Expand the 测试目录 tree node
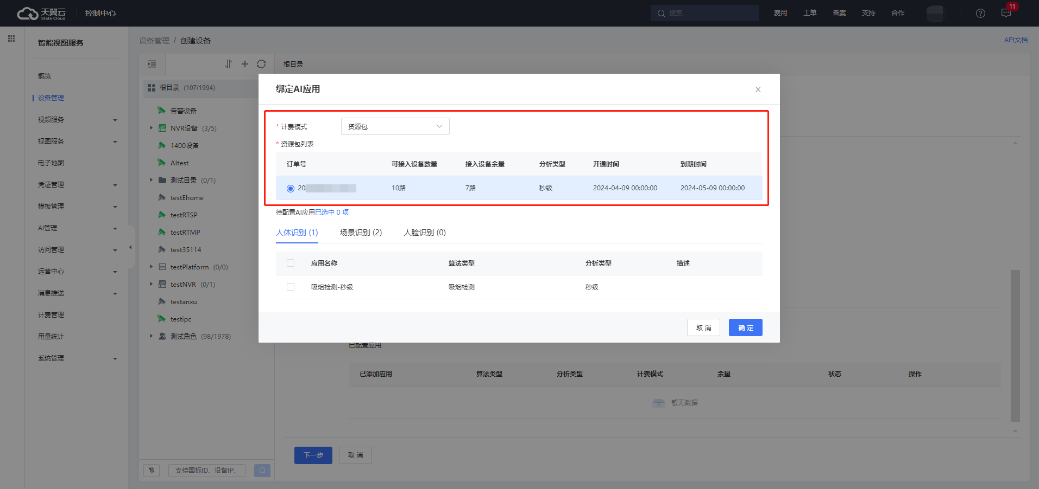 [151, 180]
